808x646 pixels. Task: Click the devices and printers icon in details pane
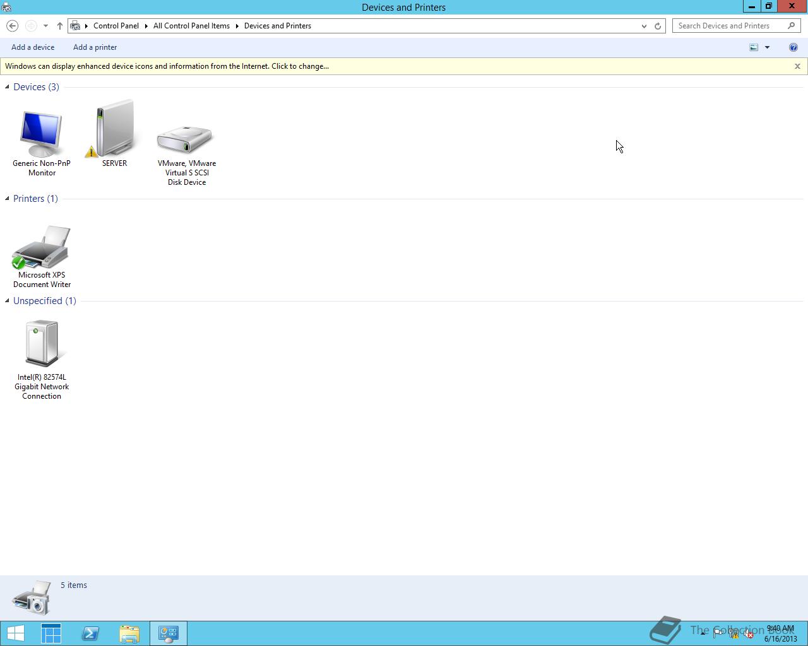[x=32, y=597]
